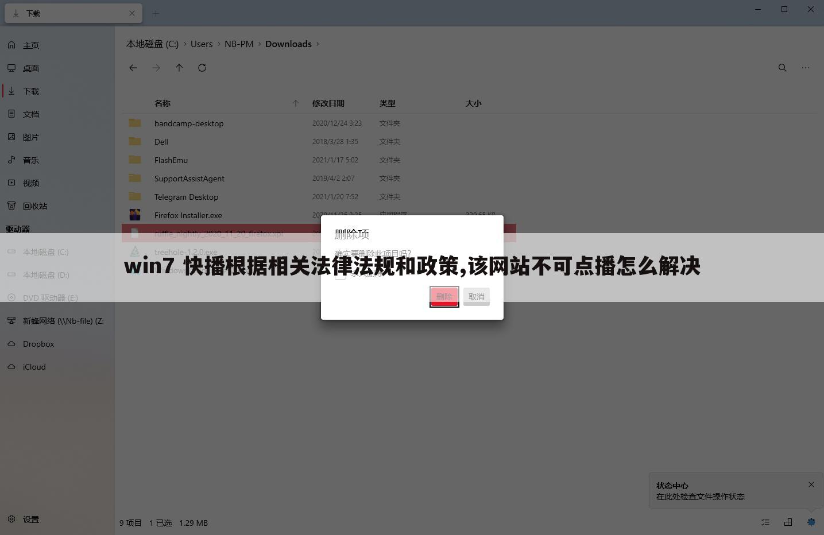Click the download arrow icon beside 下载 in sidebar
Screen dimensions: 824x535
point(11,91)
